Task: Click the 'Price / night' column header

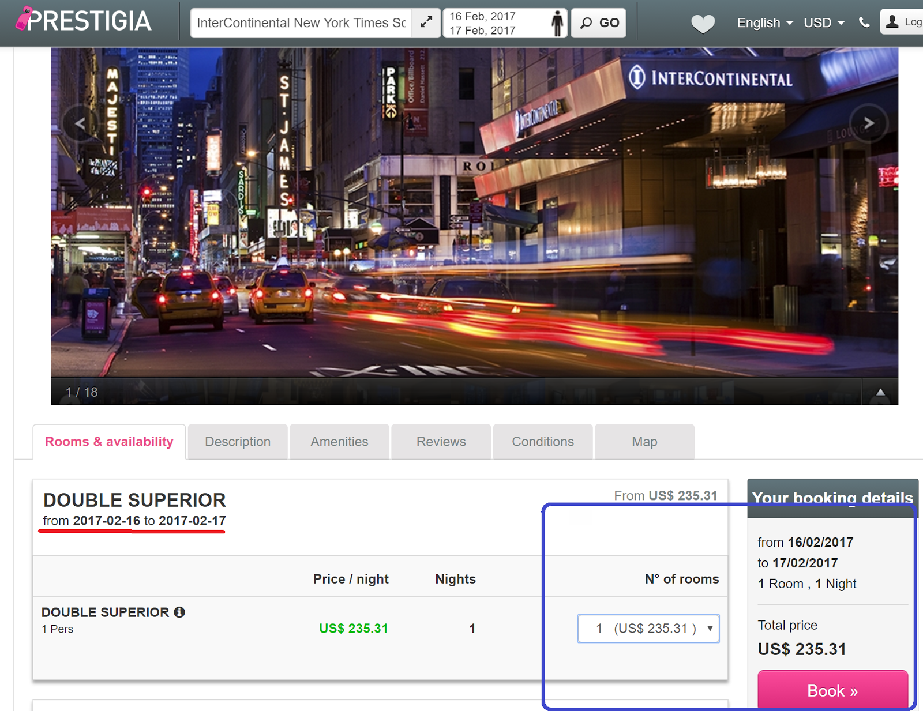Action: (x=351, y=579)
